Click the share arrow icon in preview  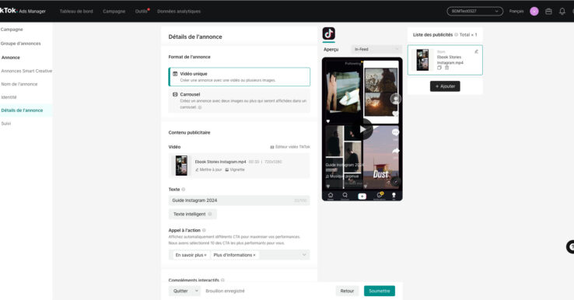click(395, 151)
